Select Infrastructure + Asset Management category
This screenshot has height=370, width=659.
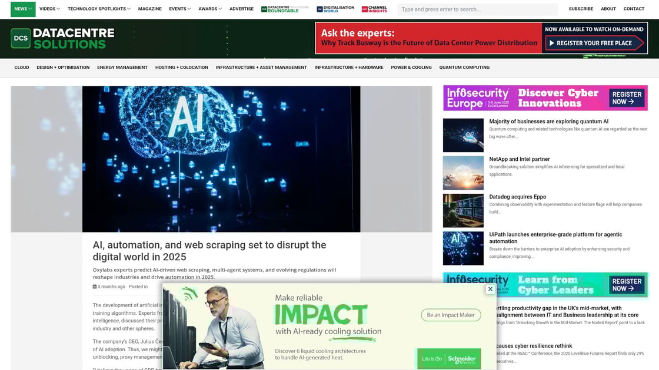pos(261,67)
